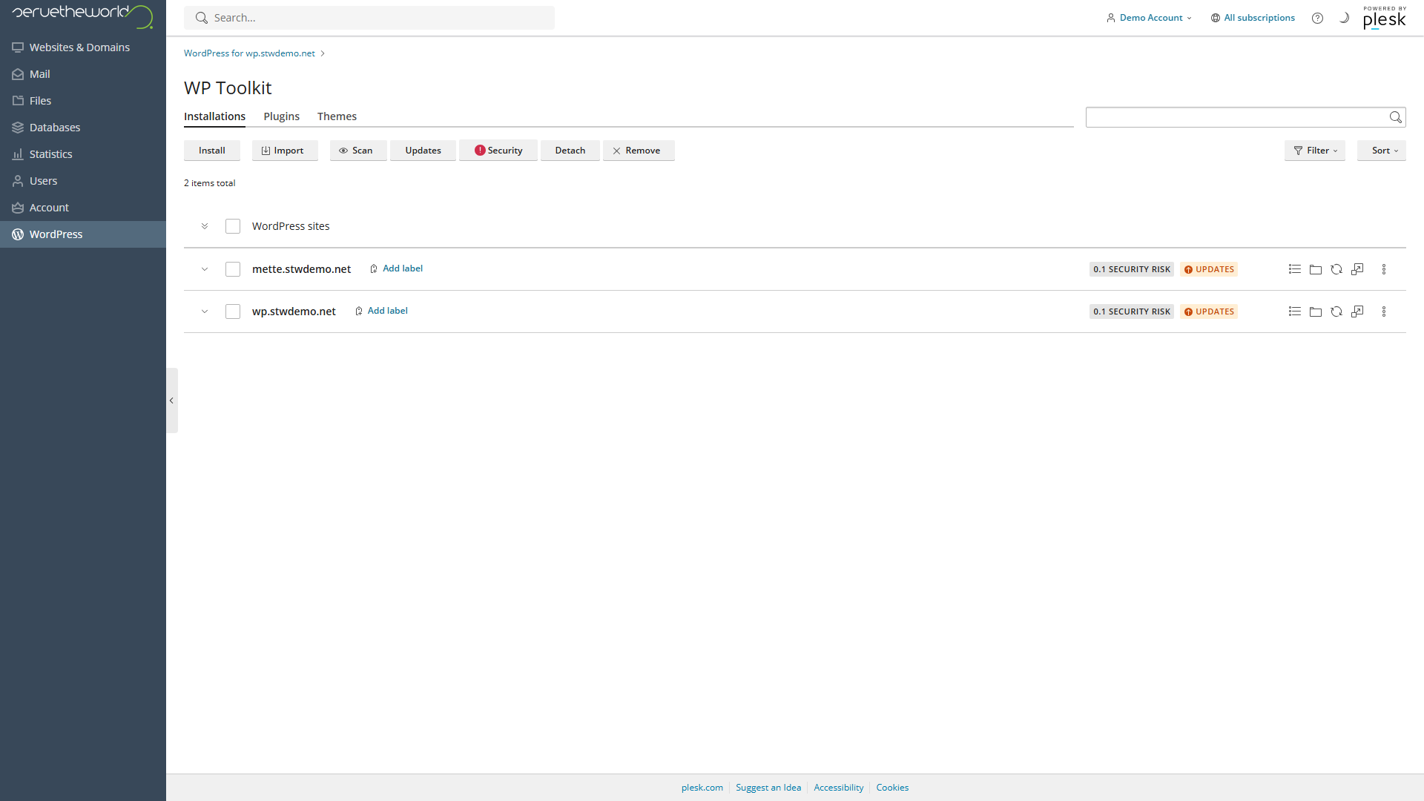1424x801 pixels.
Task: Open Account settings in the sidebar
Action: (83, 208)
